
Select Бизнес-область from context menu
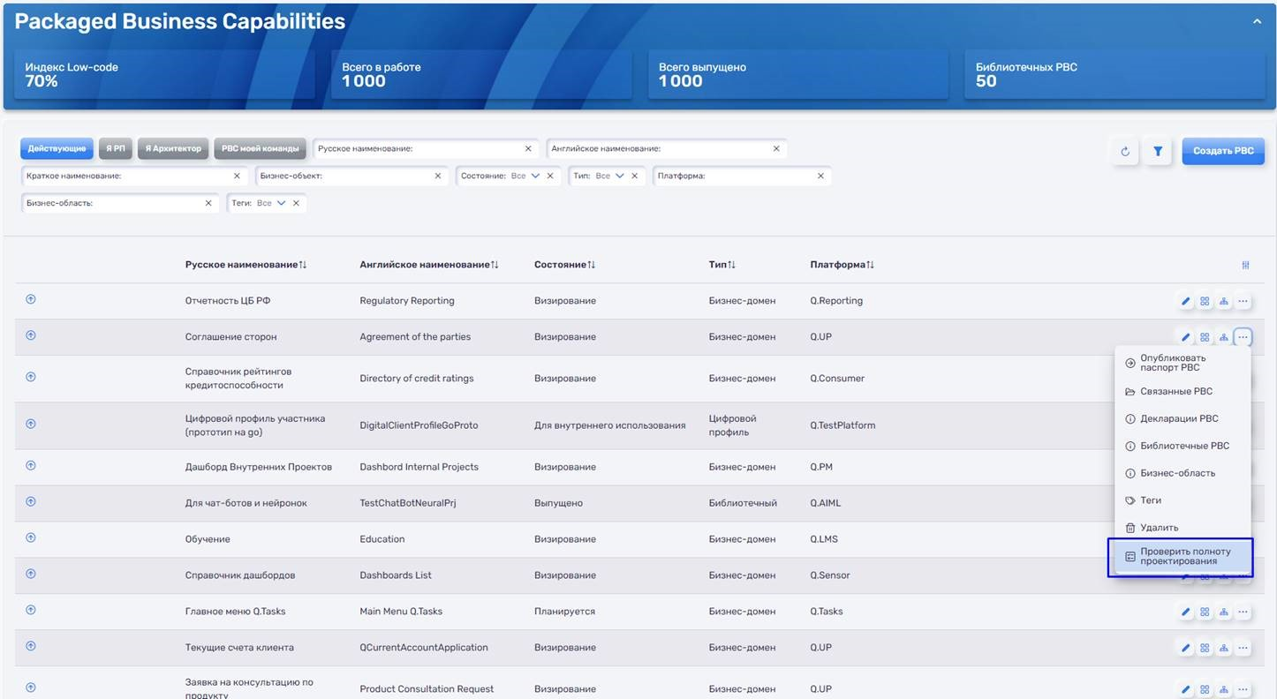[1183, 473]
